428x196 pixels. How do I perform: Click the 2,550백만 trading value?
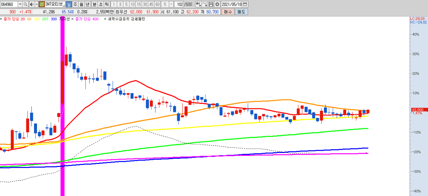pos(105,12)
